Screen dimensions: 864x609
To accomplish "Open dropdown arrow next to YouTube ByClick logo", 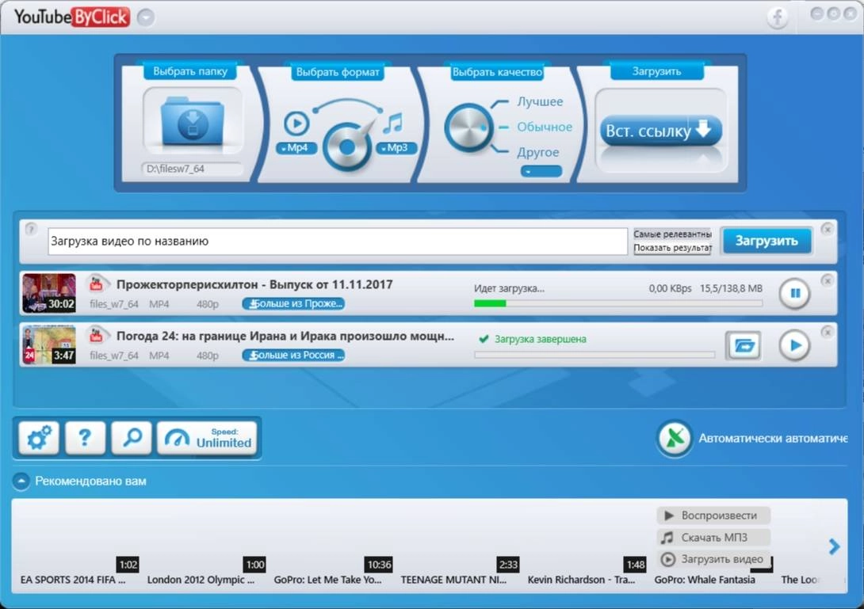I will tap(146, 17).
